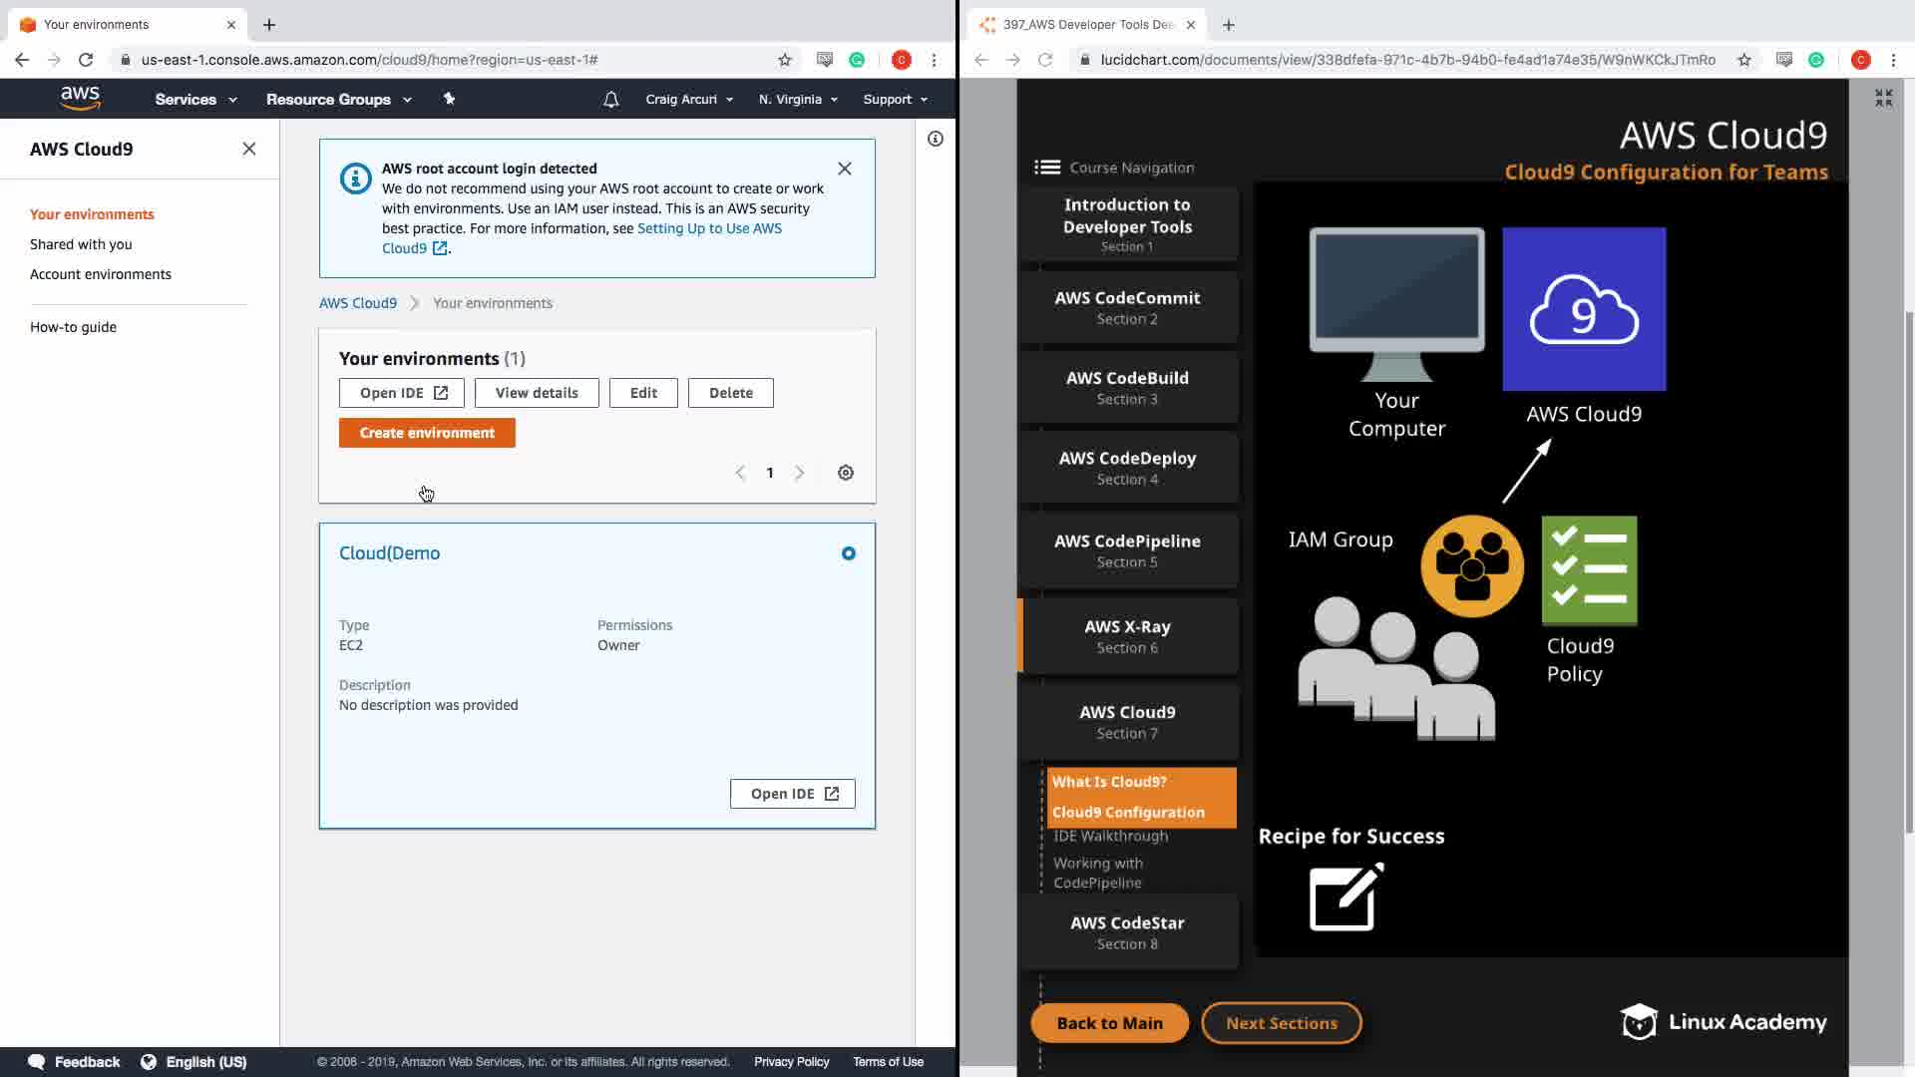Open the Craig Arcuri account dropdown
Viewport: 1915px width, 1077px height.
688,100
